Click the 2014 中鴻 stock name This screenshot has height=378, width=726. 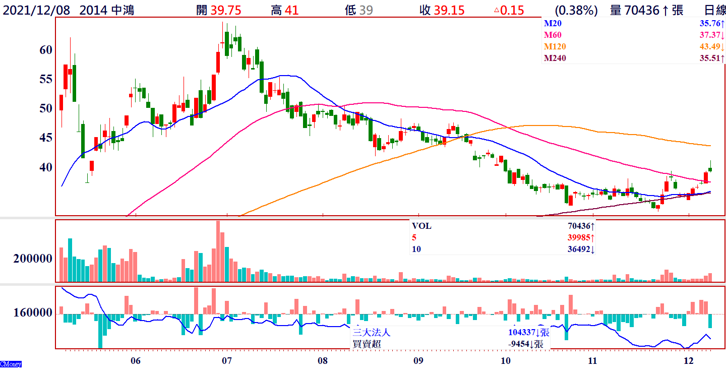[x=107, y=10]
